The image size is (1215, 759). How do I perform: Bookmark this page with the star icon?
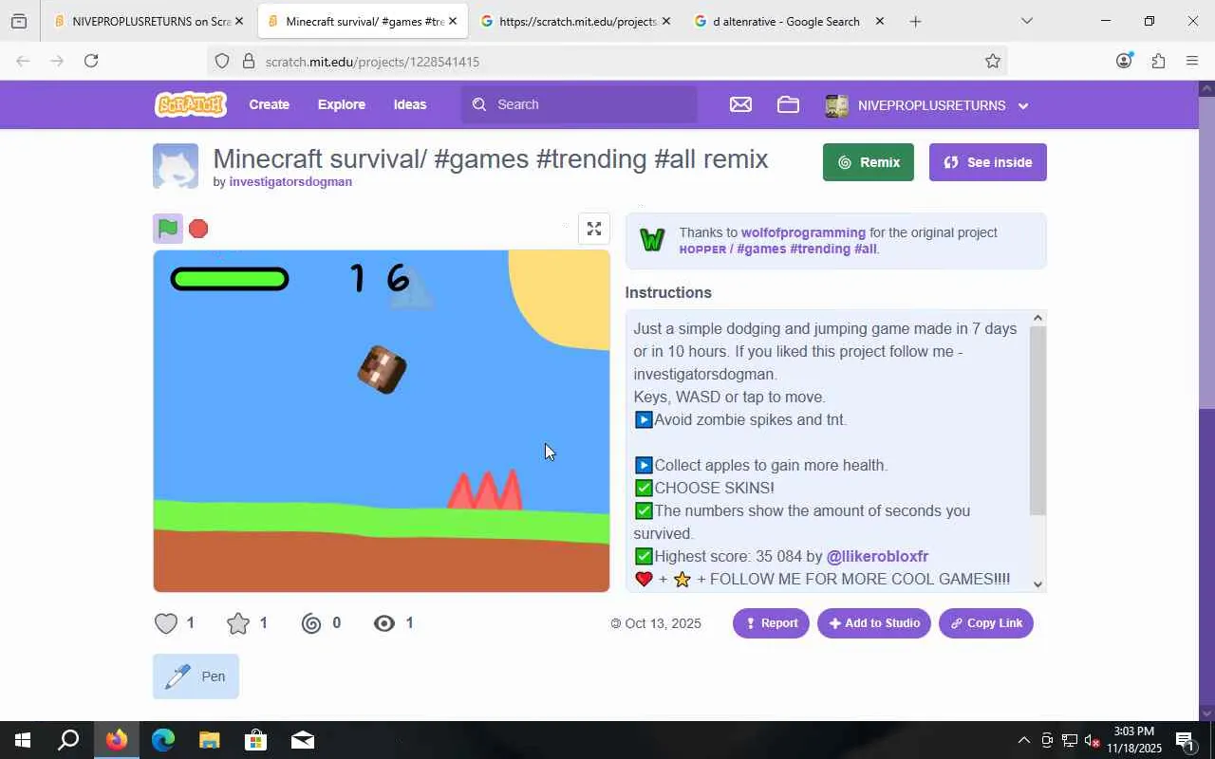coord(993,61)
